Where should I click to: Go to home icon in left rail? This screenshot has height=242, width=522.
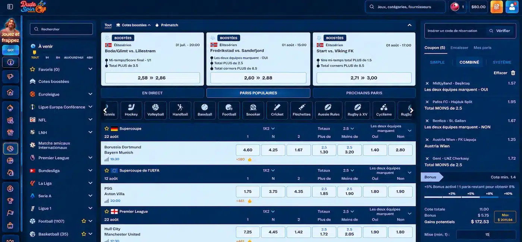point(10,92)
